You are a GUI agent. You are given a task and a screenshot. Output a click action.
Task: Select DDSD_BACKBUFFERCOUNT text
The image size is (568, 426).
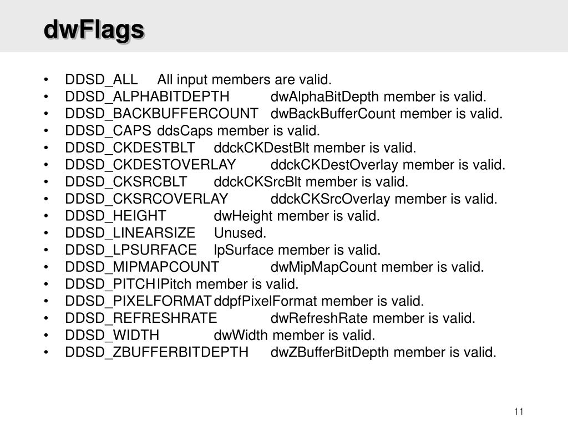[x=161, y=113]
